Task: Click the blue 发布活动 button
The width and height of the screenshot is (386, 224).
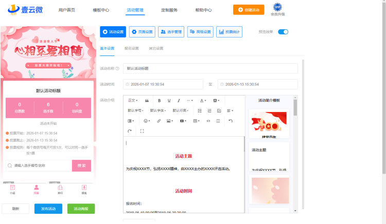Action: coord(48,209)
